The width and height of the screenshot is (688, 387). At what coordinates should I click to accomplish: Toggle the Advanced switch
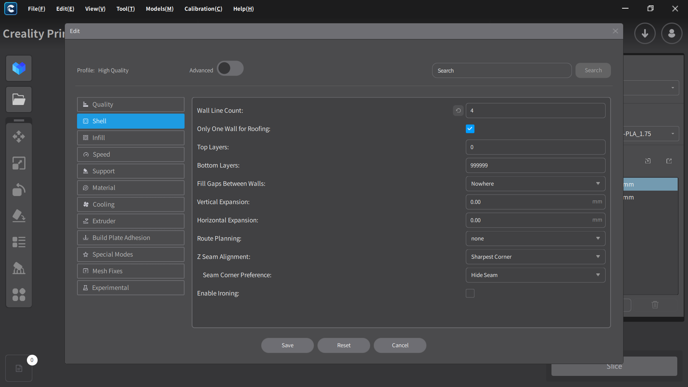coord(230,68)
